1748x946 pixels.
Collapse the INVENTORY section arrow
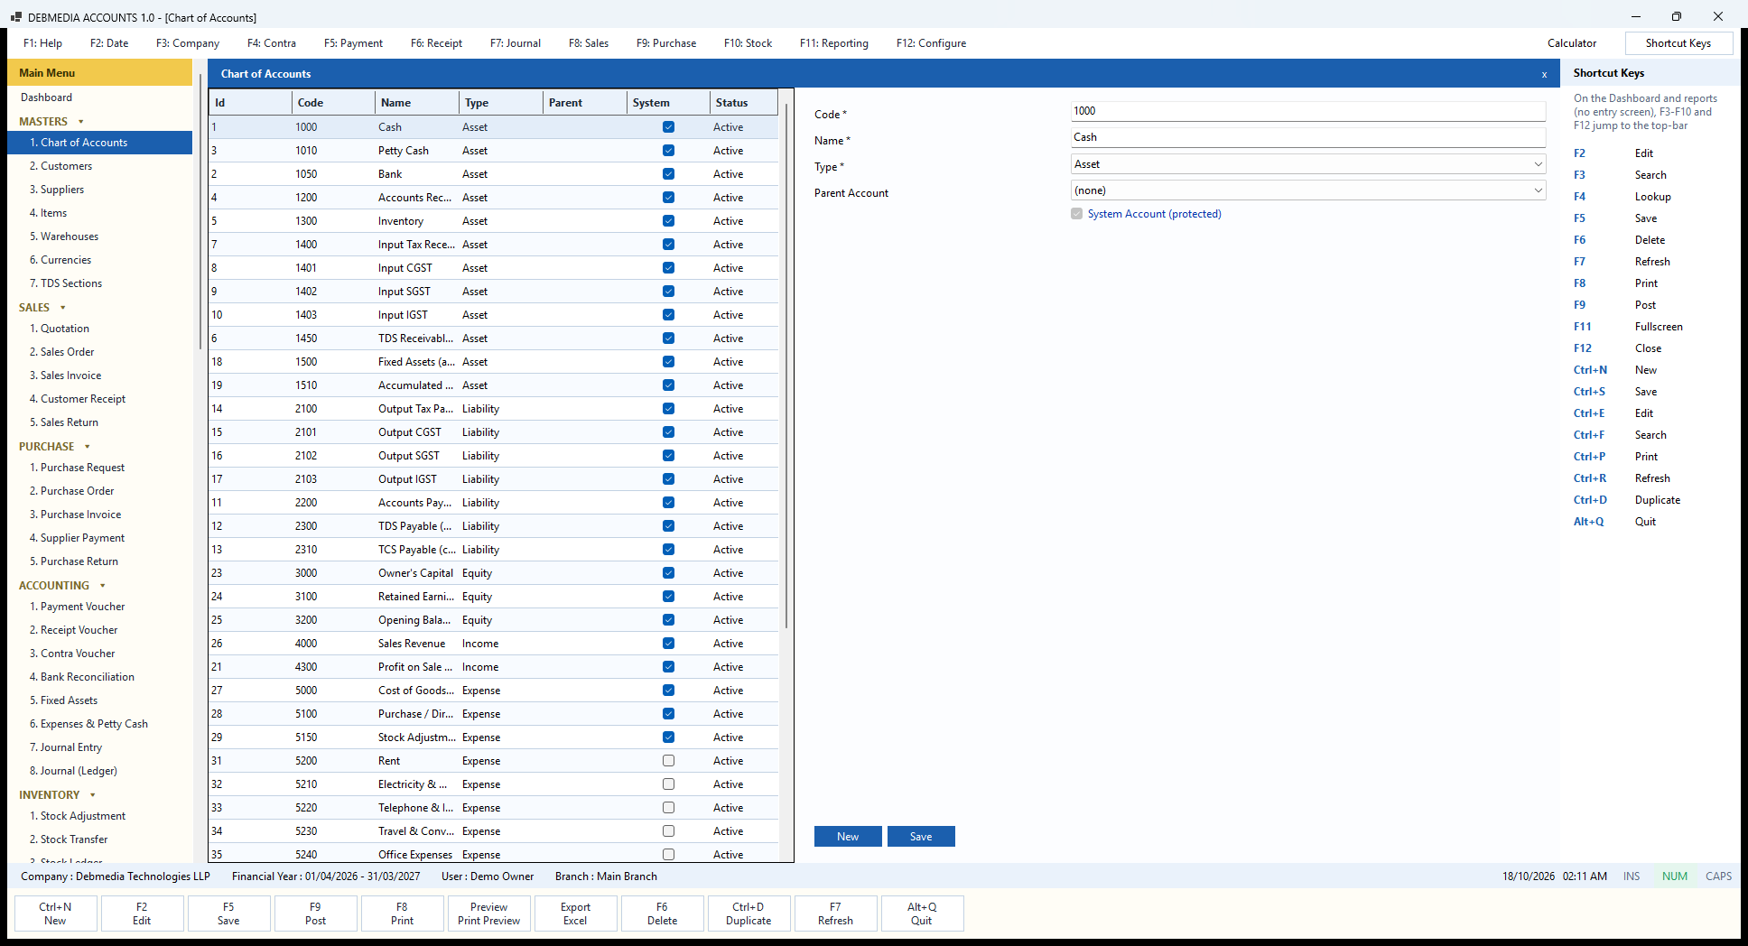(93, 795)
